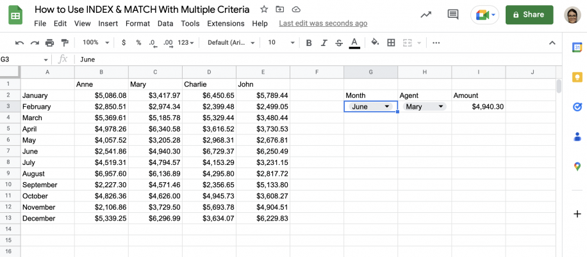The image size is (587, 257).
Task: Click the select-all corner box
Action: (x=10, y=72)
